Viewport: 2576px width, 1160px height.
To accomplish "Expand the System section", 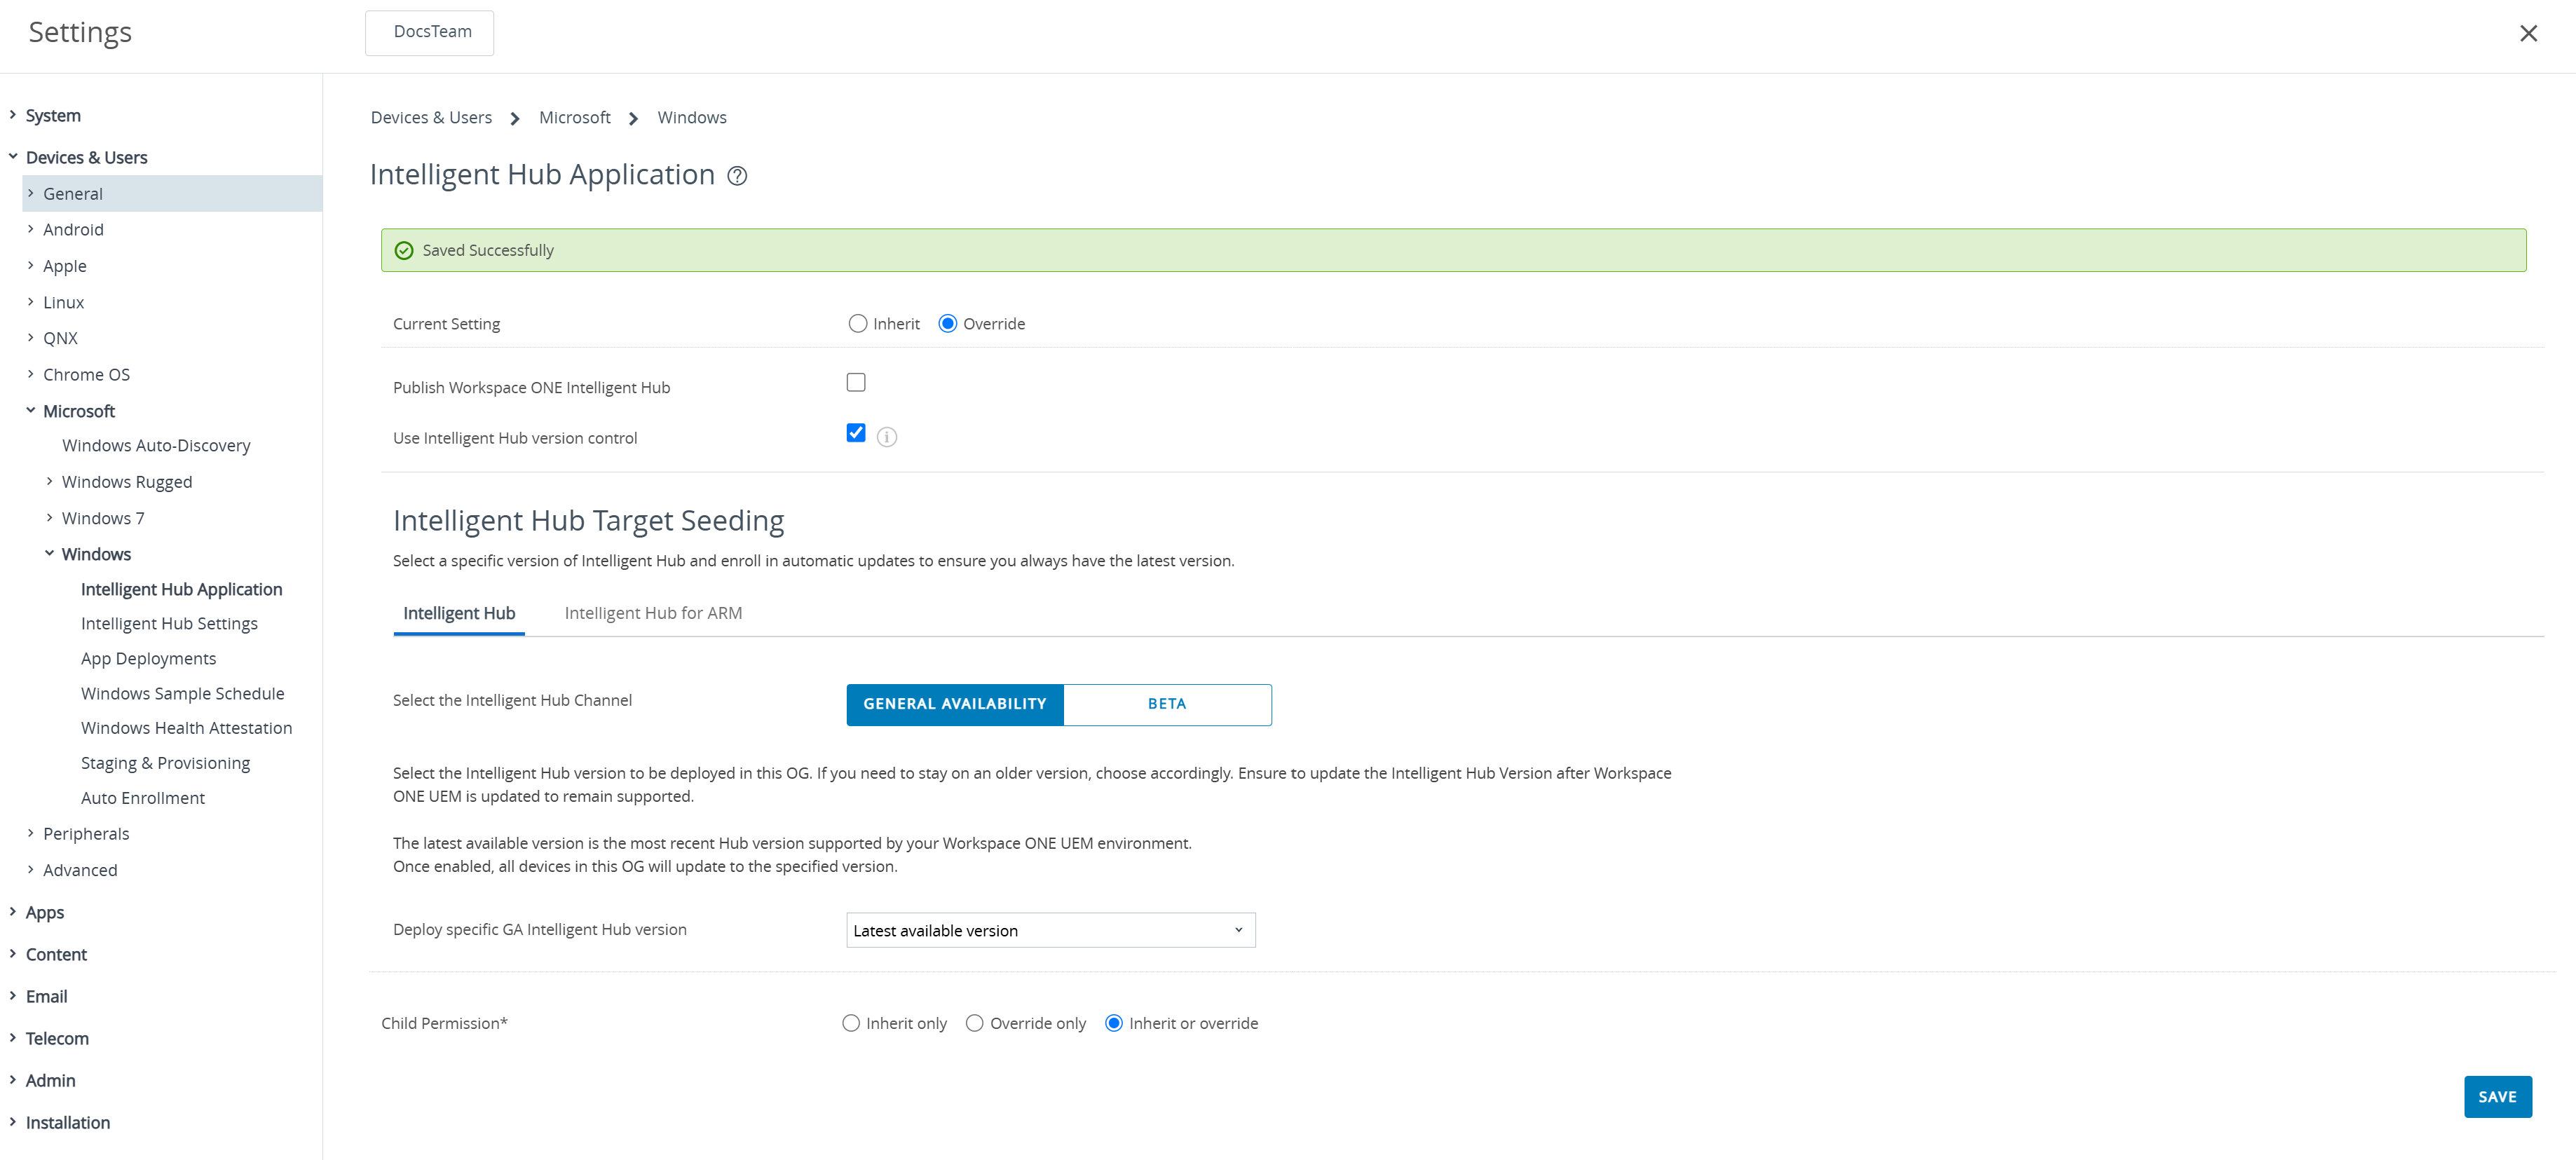I will [x=12, y=115].
